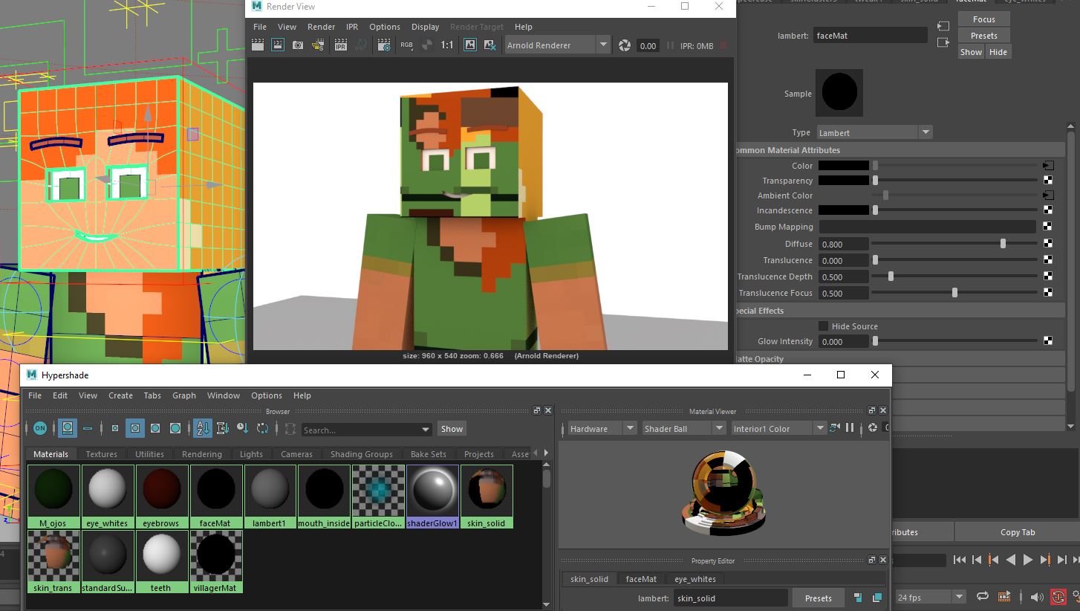
Task: Open Render menu in Render View
Action: [x=322, y=27]
